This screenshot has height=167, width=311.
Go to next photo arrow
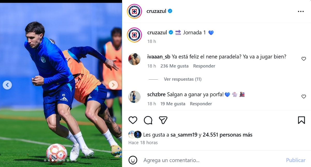pyautogui.click(x=113, y=85)
